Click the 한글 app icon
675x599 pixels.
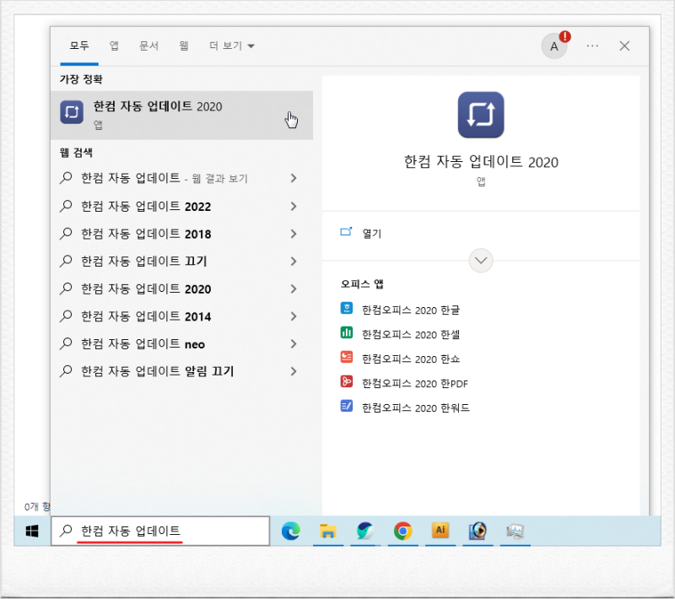tap(347, 308)
